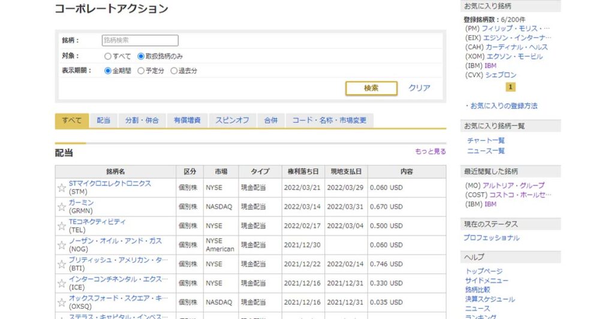This screenshot has width=614, height=319.
Task: Open the 分割・併合 tab
Action: 142,121
